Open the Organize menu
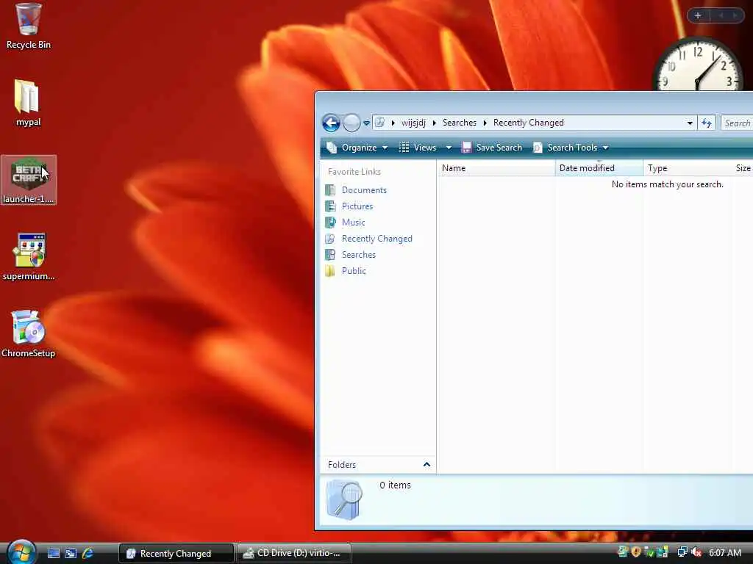This screenshot has height=564, width=753. [x=357, y=148]
